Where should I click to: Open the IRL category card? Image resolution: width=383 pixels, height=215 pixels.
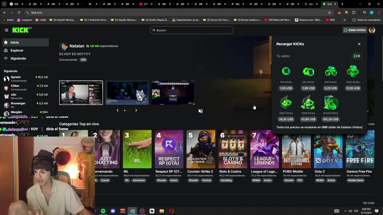[x=137, y=149]
